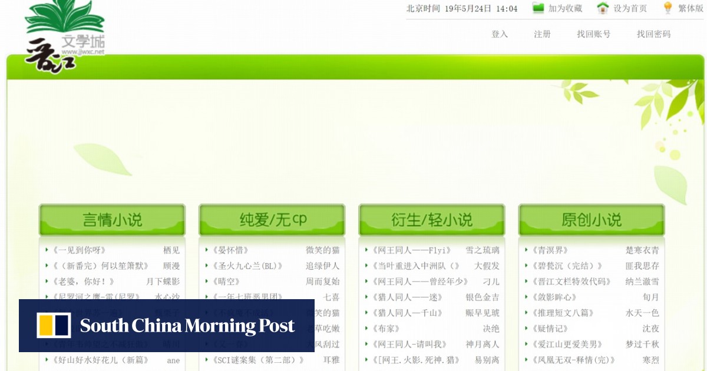Click author name 楚寒衣青
This screenshot has width=707, height=371.
[642, 250]
